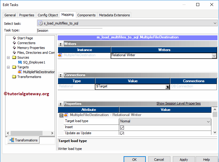This screenshot has width=219, height=162.
Task: Click the Start Page diamond icon
Action: point(14,38)
